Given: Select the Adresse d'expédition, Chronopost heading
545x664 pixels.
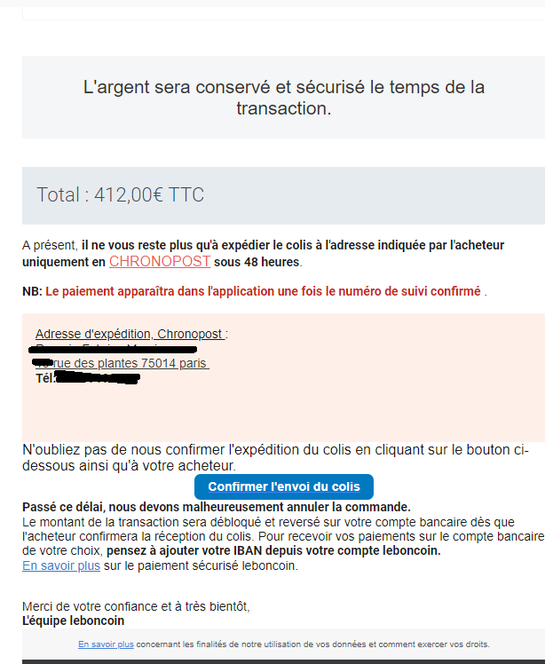Looking at the screenshot, I should [130, 334].
